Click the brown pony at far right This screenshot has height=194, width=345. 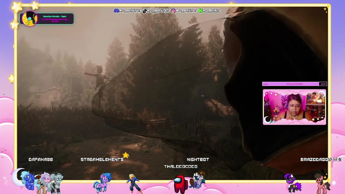323,184
